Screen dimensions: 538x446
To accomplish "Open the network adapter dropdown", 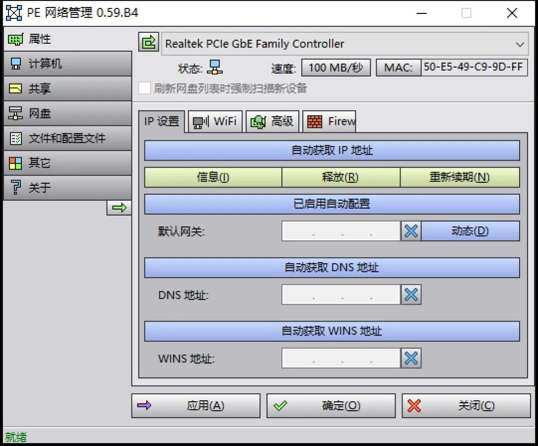I will click(521, 44).
